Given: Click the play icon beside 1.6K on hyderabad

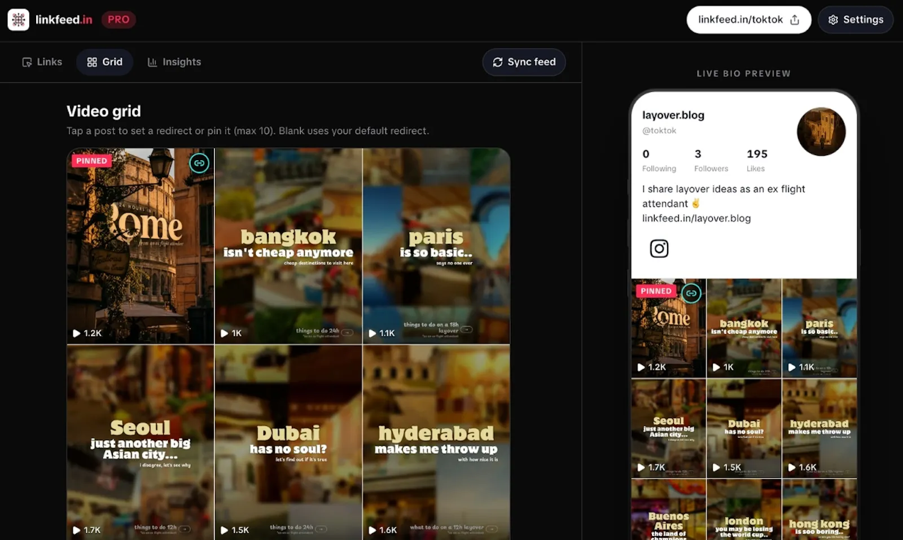Looking at the screenshot, I should 372,530.
